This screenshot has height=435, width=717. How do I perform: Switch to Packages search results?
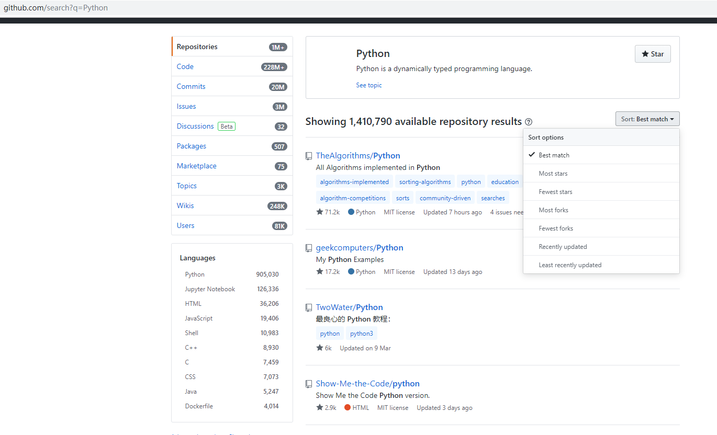(x=232, y=146)
